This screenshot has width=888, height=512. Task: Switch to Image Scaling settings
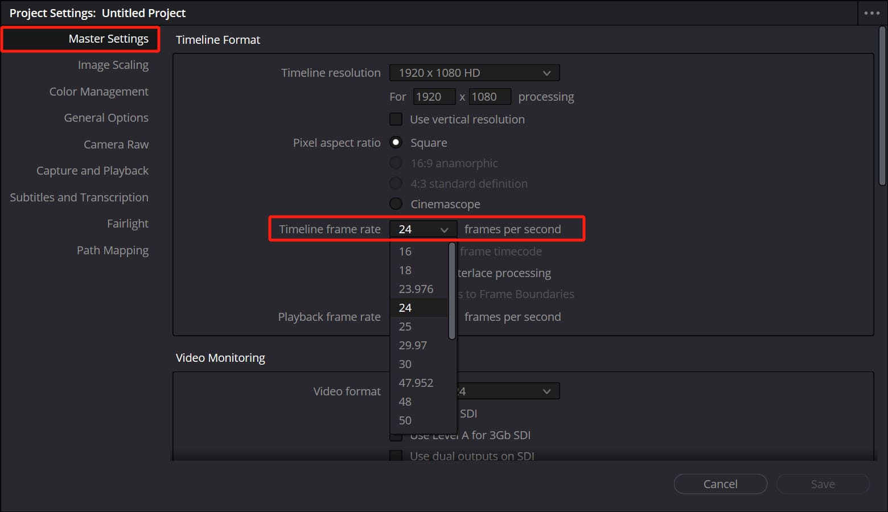tap(113, 65)
